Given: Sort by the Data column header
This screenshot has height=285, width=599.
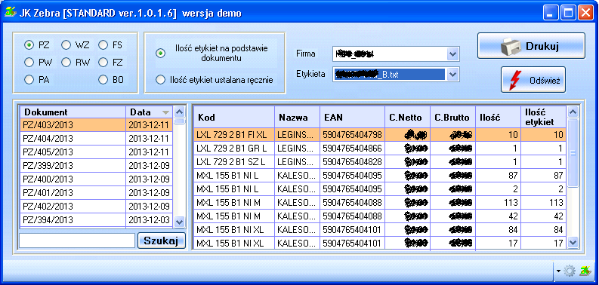Looking at the screenshot, I should point(150,112).
